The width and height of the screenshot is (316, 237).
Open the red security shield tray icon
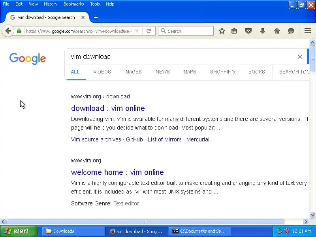(x=286, y=231)
